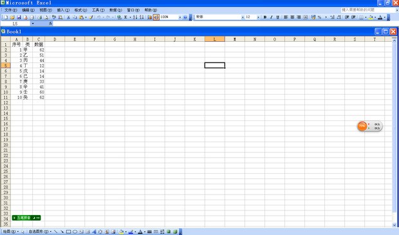The image size is (399, 235).
Task: Click the Percent Style icon
Action: coord(319,17)
